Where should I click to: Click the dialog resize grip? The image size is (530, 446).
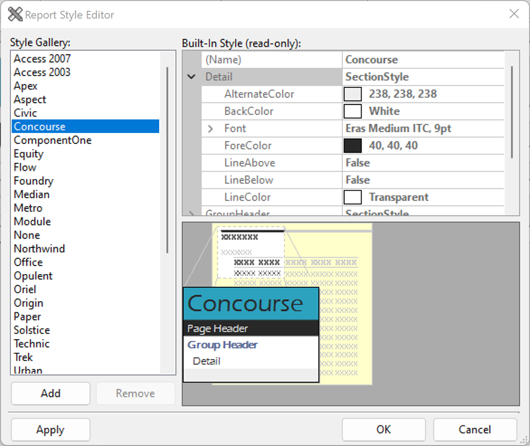tap(525, 441)
